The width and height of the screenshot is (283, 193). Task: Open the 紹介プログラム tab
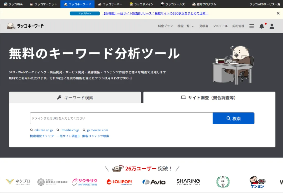tap(204, 4)
